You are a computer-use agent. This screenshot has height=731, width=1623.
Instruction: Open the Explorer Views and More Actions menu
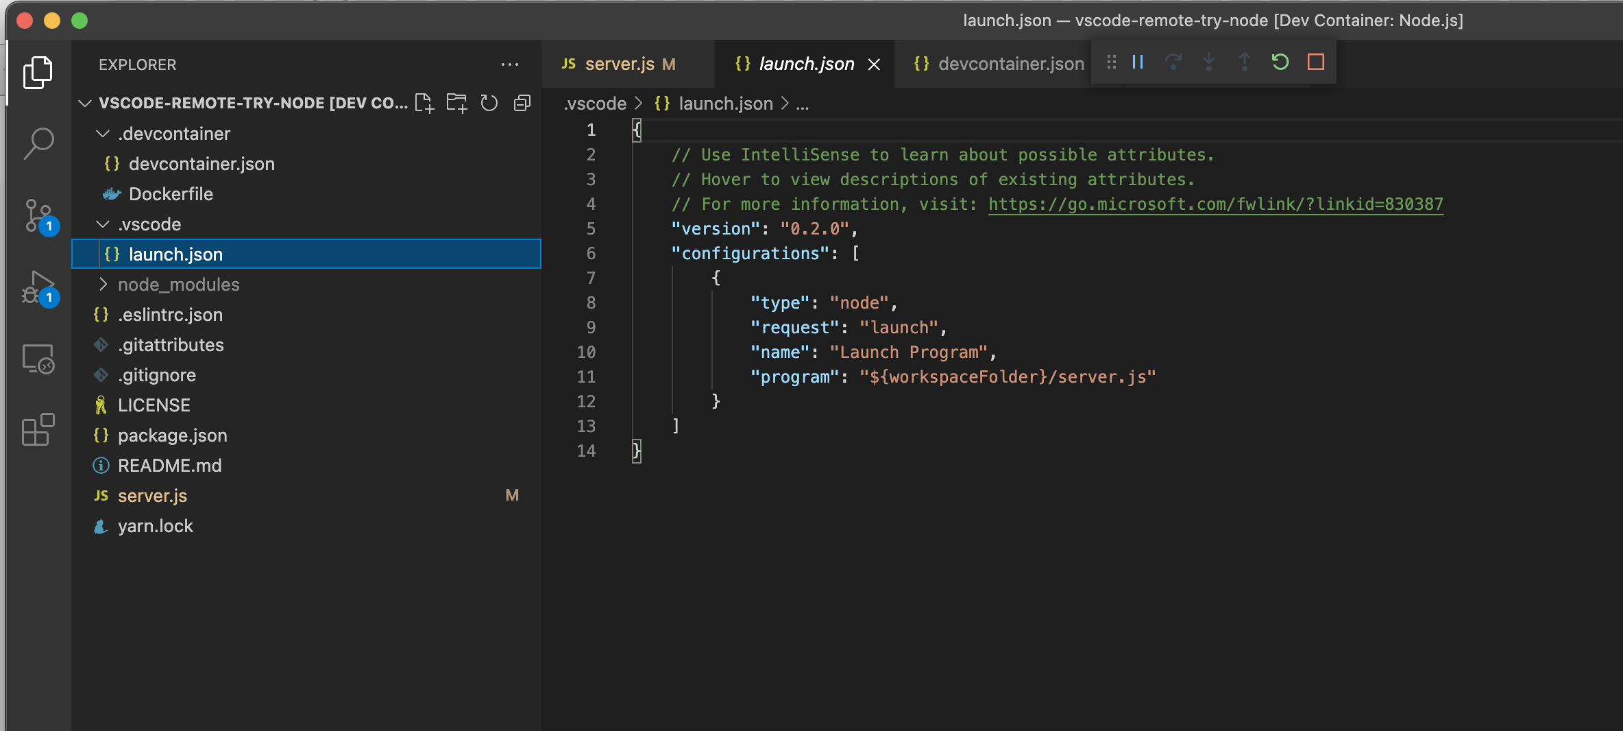coord(510,64)
